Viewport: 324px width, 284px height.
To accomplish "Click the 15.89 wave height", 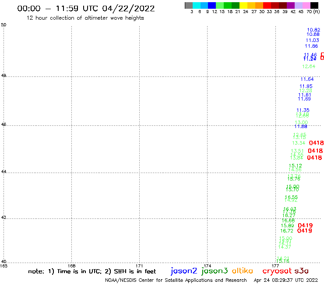I will tap(287, 225).
